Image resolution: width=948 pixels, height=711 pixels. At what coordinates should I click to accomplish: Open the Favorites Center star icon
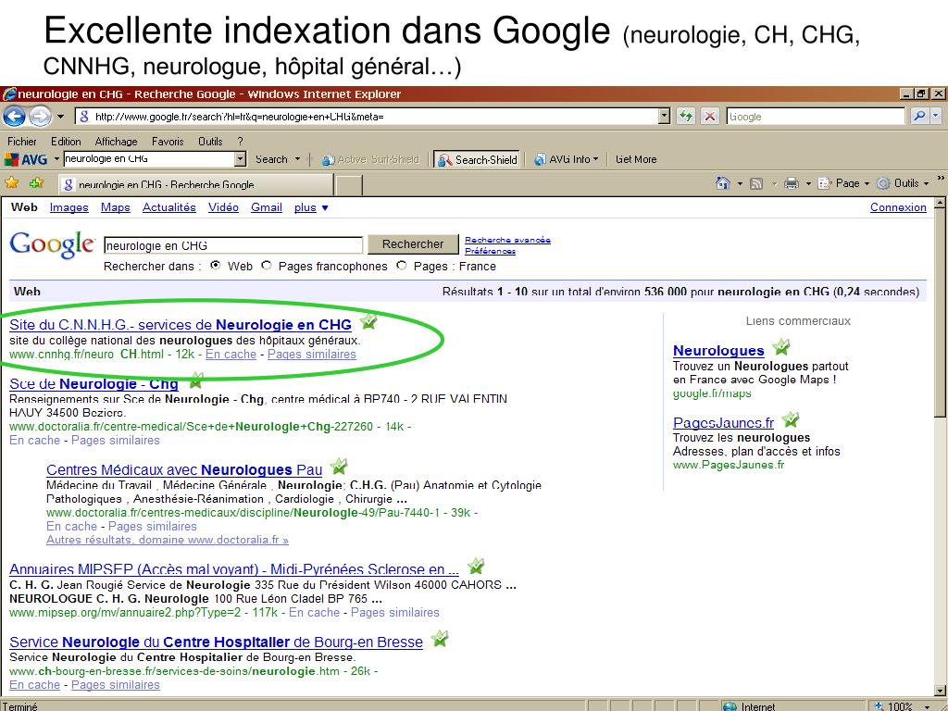click(x=11, y=182)
